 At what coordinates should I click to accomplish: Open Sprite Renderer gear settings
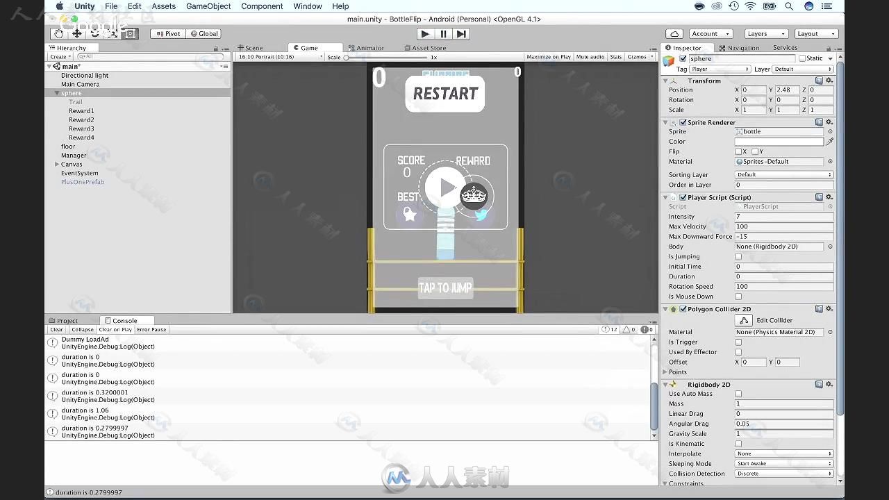point(829,122)
